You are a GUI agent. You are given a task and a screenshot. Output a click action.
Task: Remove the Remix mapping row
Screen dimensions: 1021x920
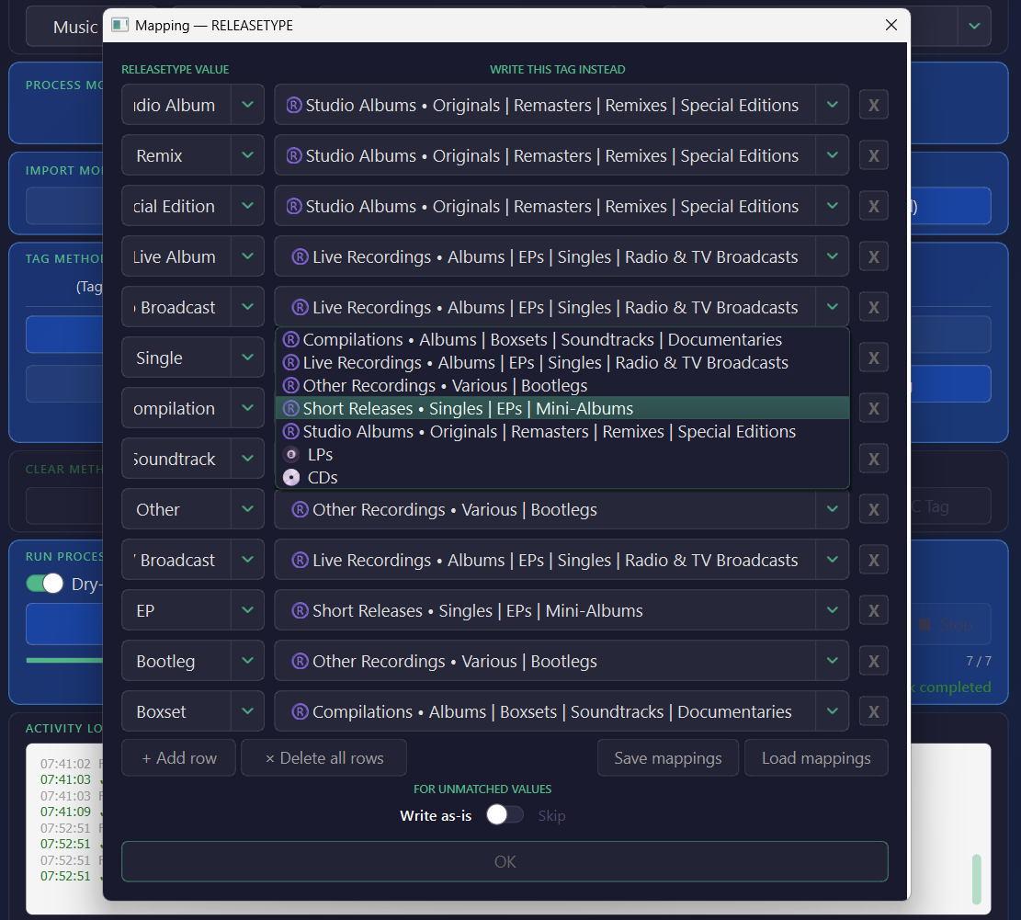(x=873, y=155)
